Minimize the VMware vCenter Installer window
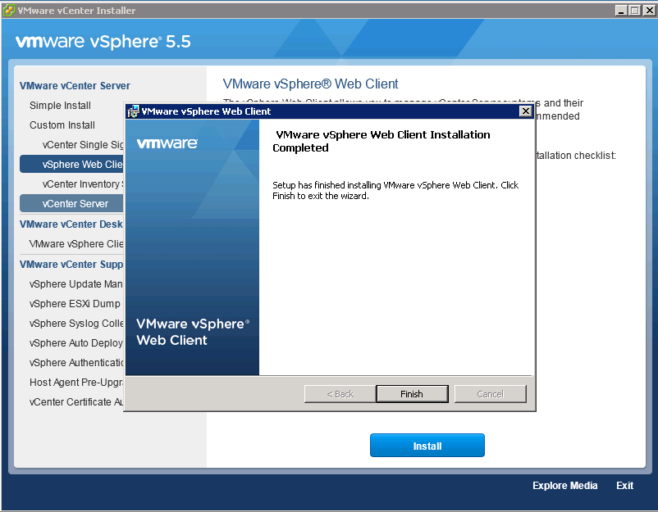 (621, 11)
